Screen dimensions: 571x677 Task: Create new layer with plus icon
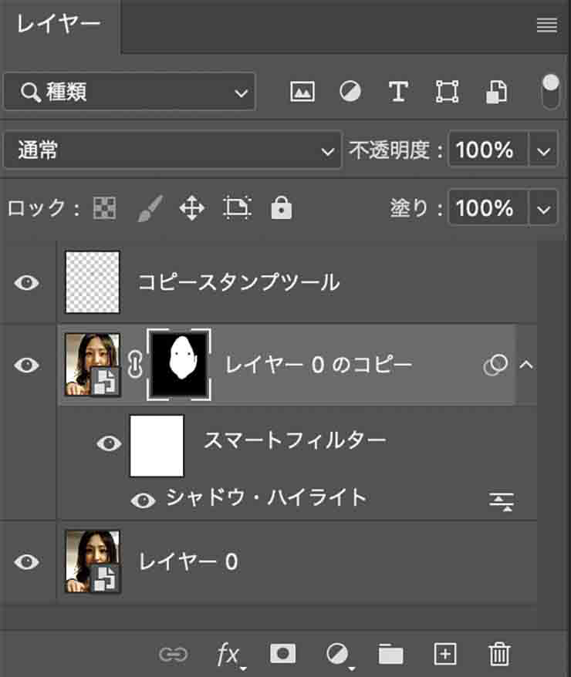(445, 654)
